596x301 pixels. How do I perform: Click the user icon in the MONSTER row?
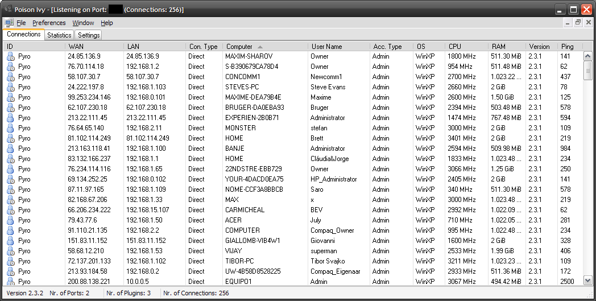[x=11, y=128]
